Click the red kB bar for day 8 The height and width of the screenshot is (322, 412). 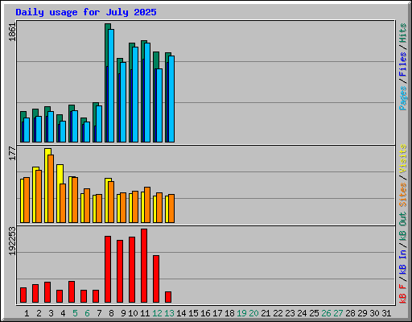pos(108,270)
